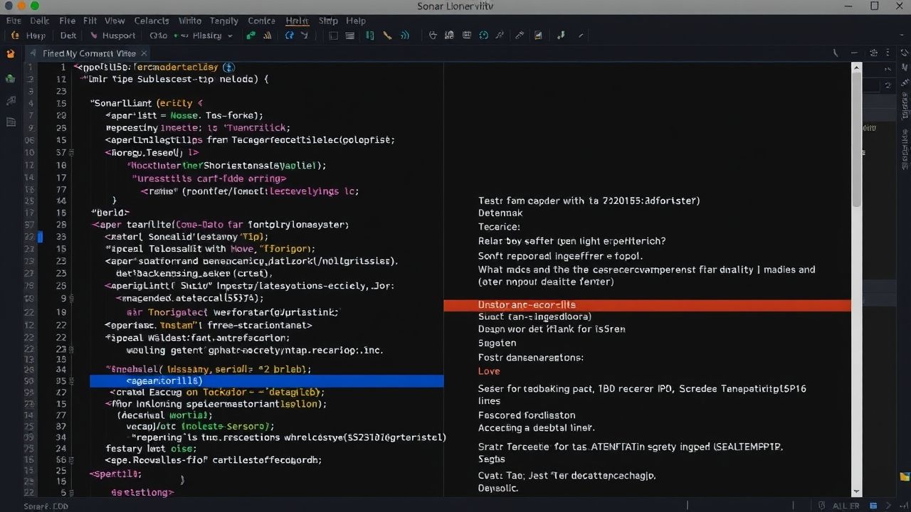This screenshot has width=911, height=512.
Task: Click the square outline toolbar icon
Action: pos(333,36)
